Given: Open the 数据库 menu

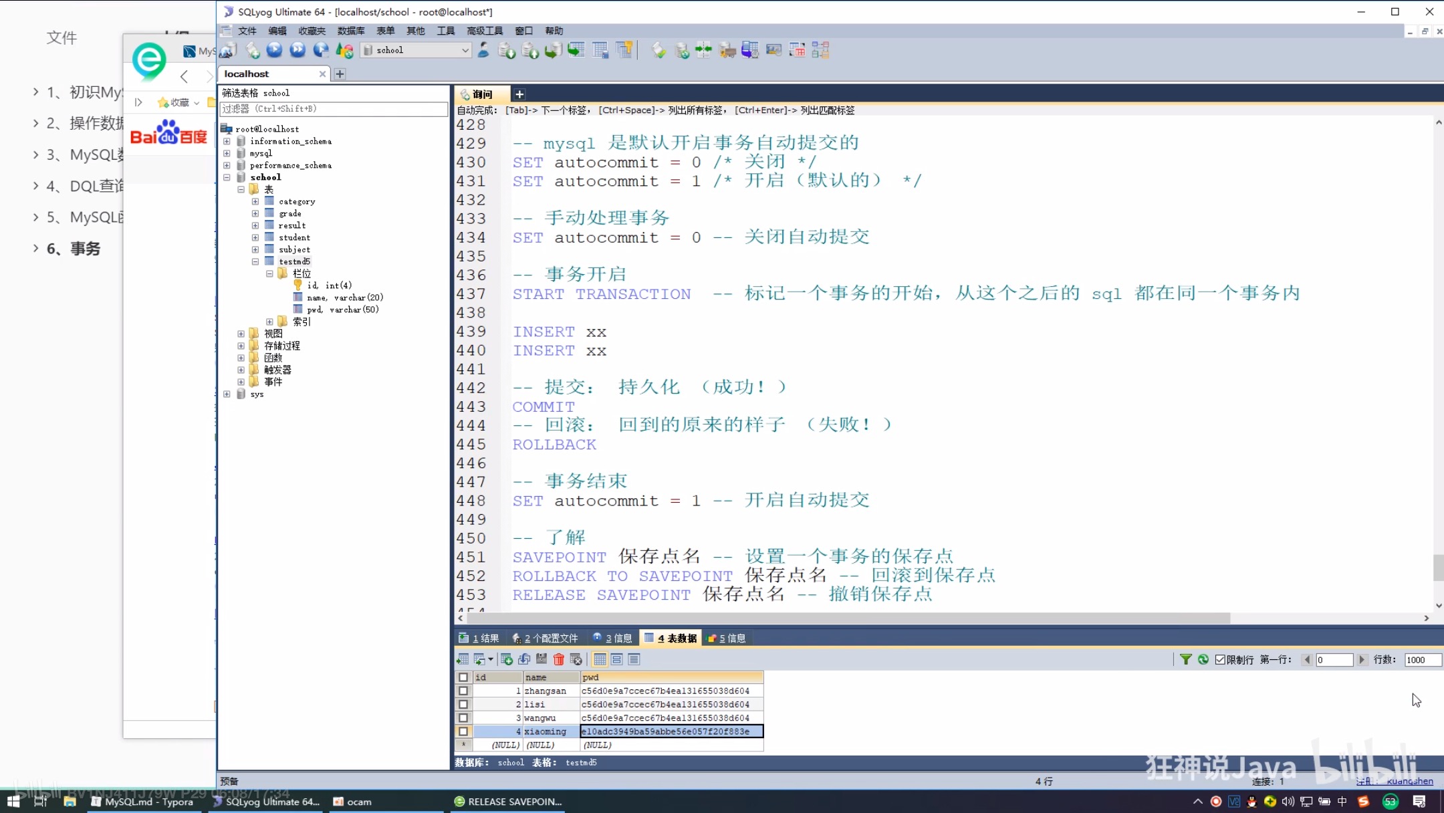Looking at the screenshot, I should [350, 31].
